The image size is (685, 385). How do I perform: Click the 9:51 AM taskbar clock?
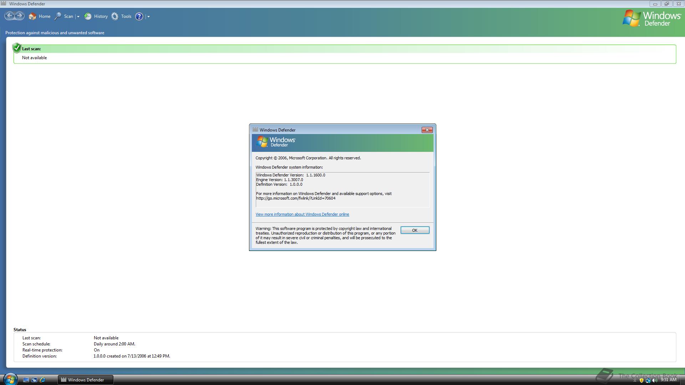[x=669, y=380]
